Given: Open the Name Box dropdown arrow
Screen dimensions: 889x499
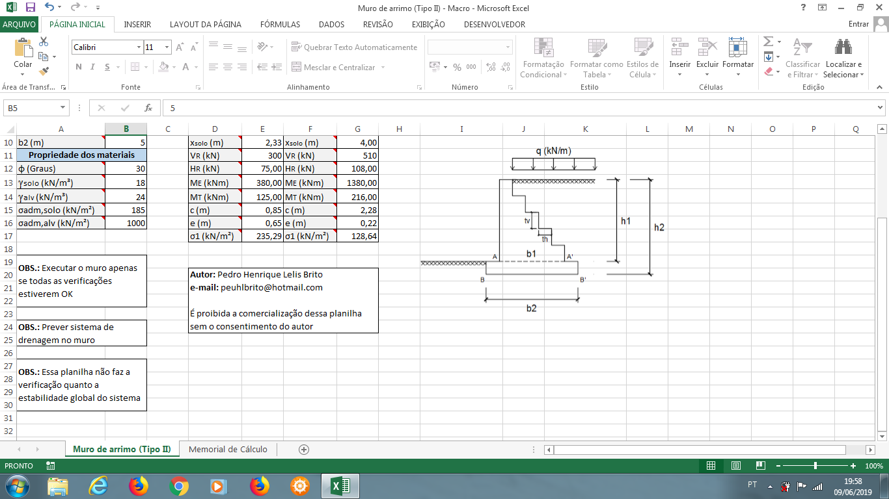Looking at the screenshot, I should tap(63, 108).
